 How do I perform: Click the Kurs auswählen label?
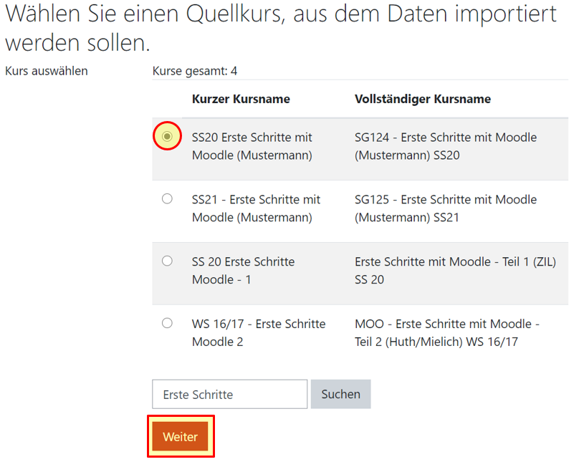[47, 71]
